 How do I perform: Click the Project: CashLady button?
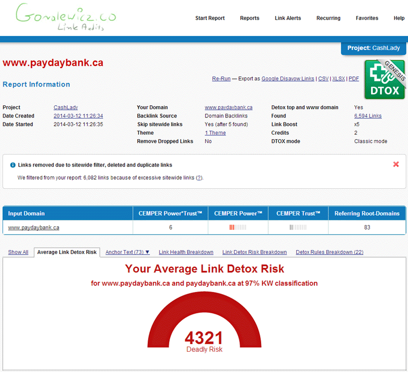click(x=374, y=48)
